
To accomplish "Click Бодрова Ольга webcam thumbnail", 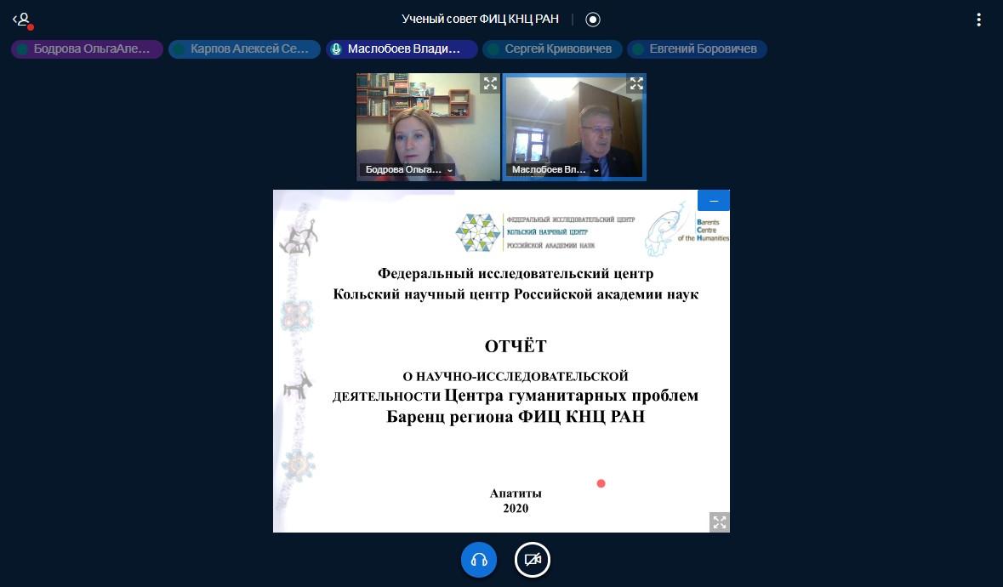I will [428, 128].
